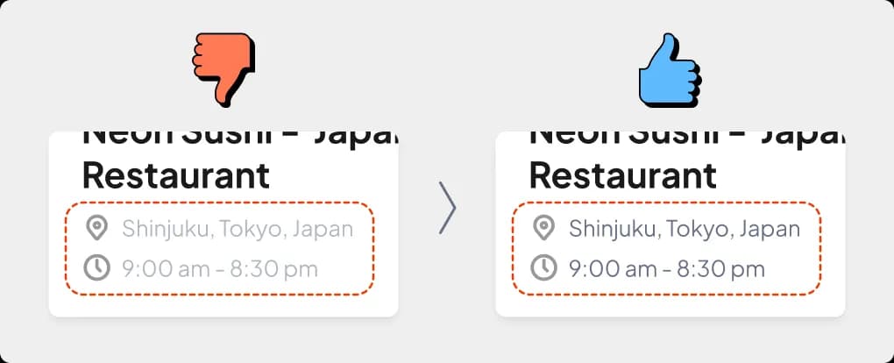This screenshot has height=363, width=894.
Task: Select faded light-gray 9:00 am - 8:30 pm hours
Action: coord(220,268)
